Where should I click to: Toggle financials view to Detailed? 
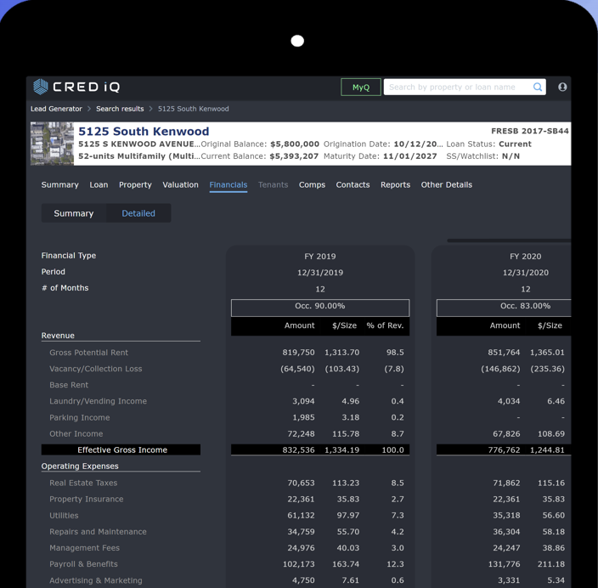tap(138, 213)
